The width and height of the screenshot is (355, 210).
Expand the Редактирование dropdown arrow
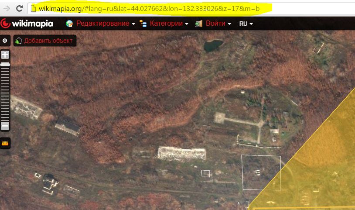pos(133,24)
